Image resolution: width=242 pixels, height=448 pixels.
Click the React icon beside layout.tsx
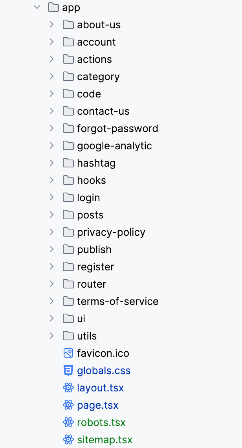(x=68, y=388)
